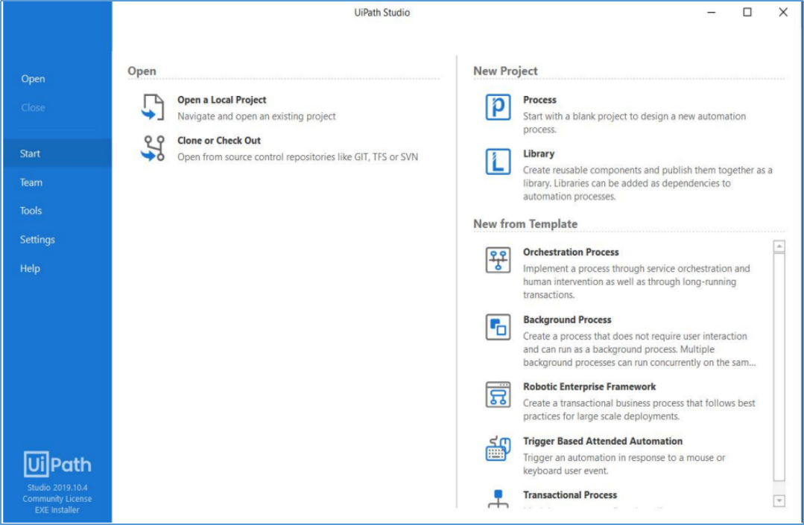Create a new blank Process
Screen dimensions: 804x525
point(539,100)
